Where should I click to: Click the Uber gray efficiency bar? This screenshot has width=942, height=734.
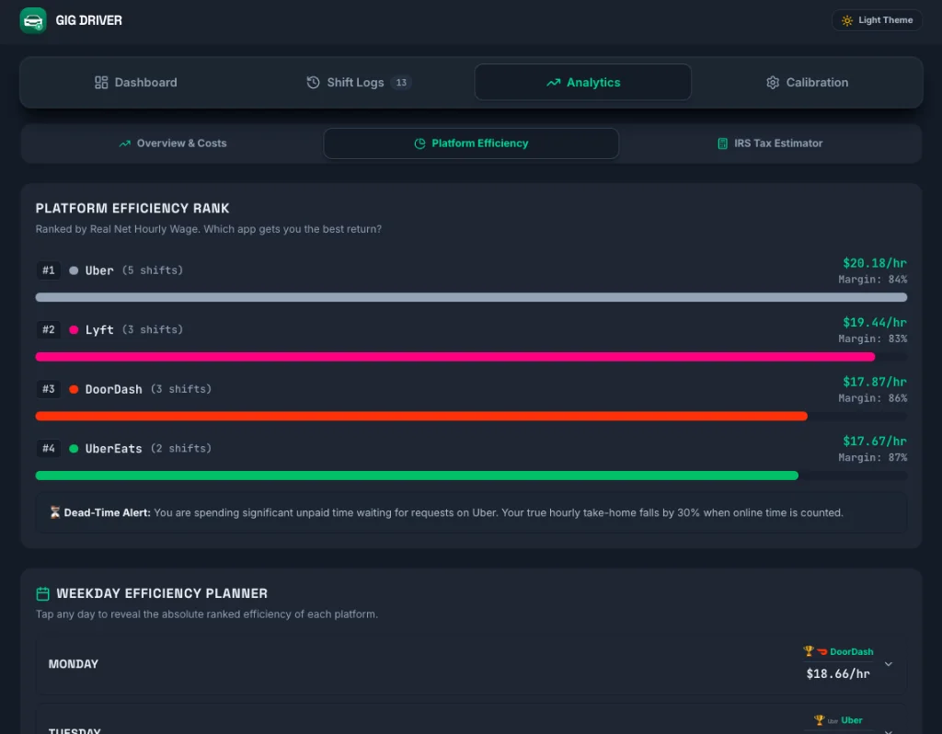point(471,297)
